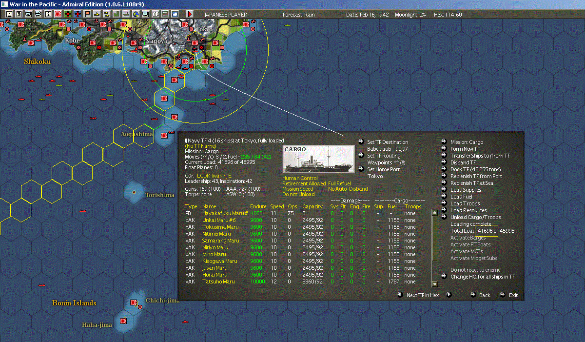Go to previous TF in hex arrow
Viewport: 585px width, 342px height.
[400, 295]
